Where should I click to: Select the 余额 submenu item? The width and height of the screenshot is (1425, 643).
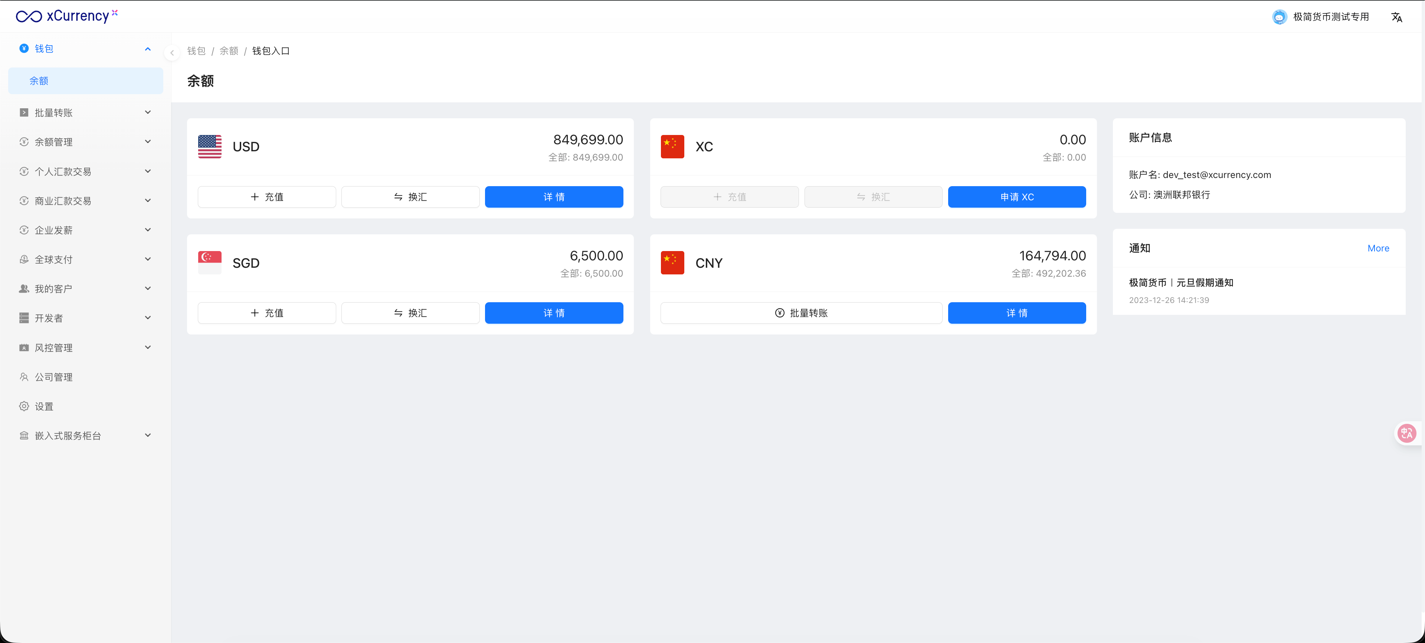[x=39, y=81]
